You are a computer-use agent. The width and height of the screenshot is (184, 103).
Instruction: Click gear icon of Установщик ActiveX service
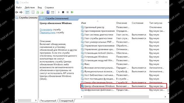click(82, 53)
